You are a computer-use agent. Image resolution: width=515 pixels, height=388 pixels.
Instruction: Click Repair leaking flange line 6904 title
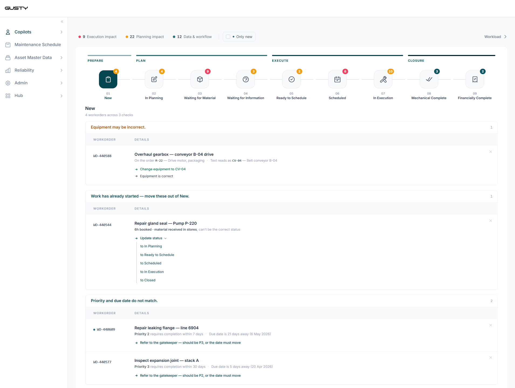coord(166,328)
